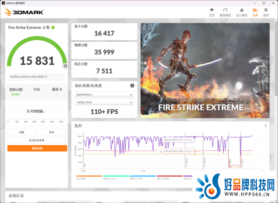Screen dimensions: 278x203
Task: Click the info icon next to 最佳
Action: coord(61,90)
